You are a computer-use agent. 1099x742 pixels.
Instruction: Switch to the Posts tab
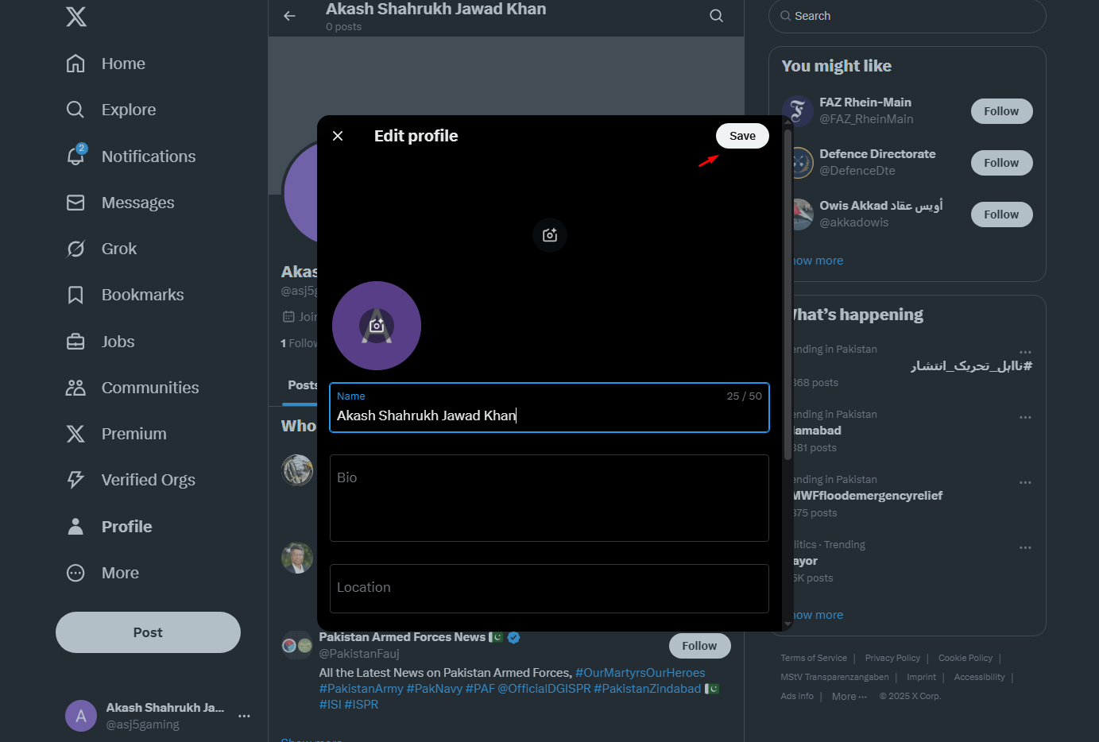pos(304,385)
